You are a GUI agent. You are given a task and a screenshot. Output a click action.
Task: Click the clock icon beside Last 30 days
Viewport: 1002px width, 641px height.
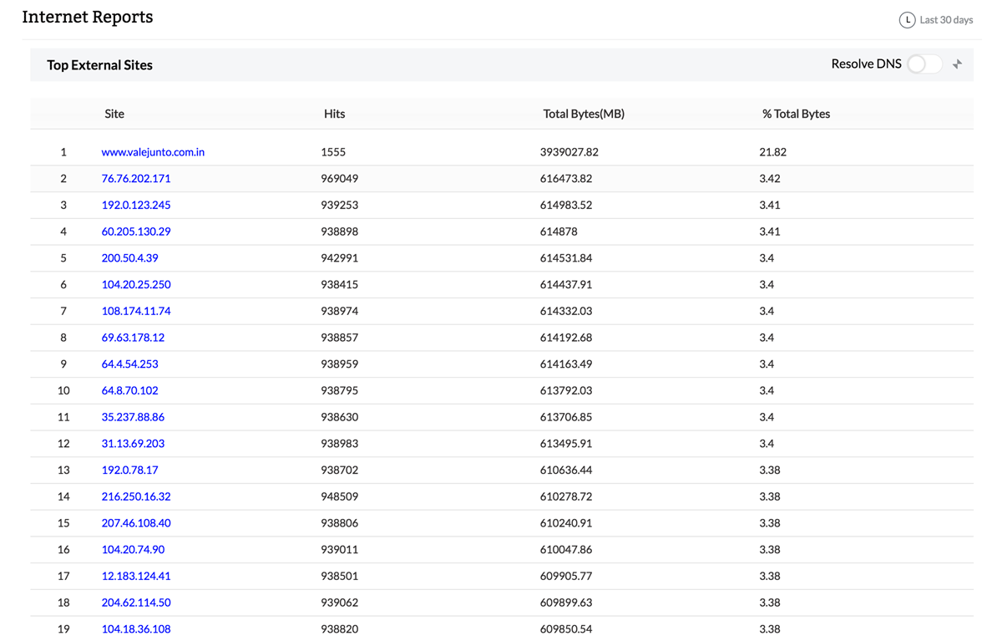click(907, 20)
